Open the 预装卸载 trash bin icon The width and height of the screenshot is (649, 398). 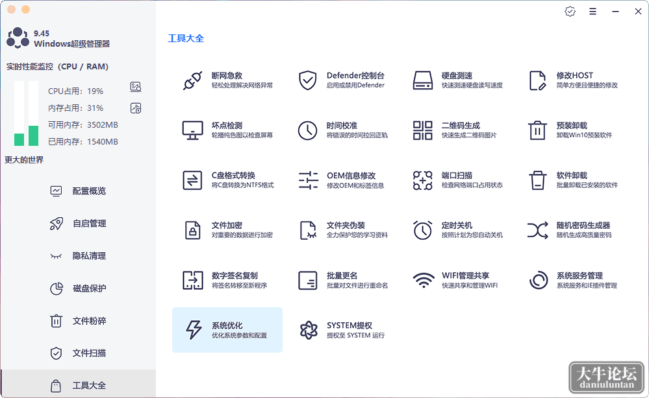(538, 130)
